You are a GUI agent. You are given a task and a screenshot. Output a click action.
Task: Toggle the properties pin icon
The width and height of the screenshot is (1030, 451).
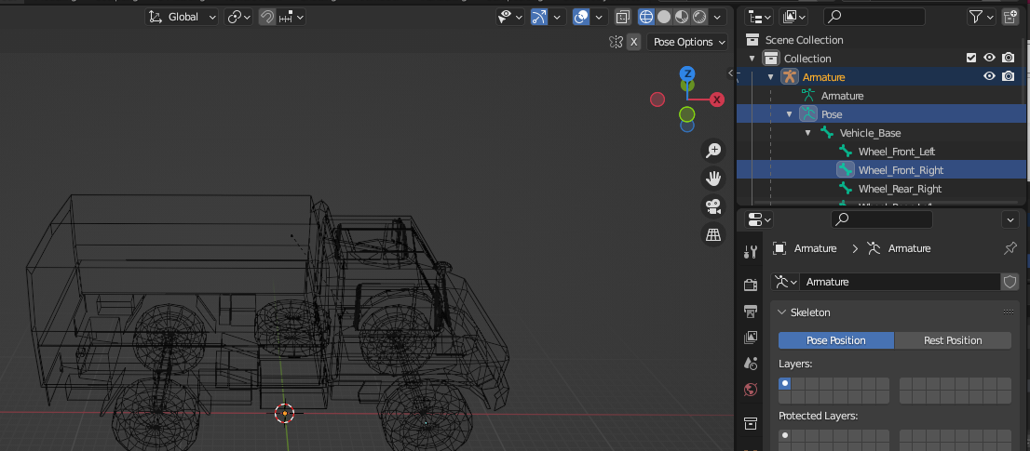coord(1010,248)
